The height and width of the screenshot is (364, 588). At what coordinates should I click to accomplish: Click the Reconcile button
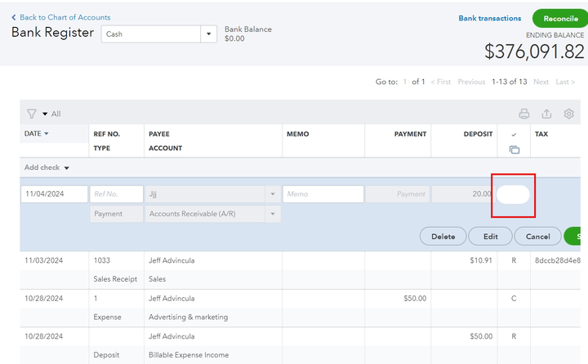tap(560, 18)
